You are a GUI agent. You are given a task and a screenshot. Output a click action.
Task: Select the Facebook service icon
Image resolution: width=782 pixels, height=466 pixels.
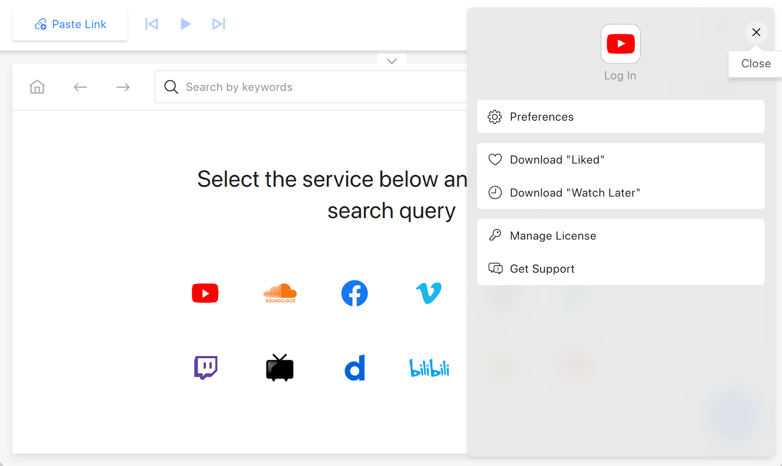[354, 293]
